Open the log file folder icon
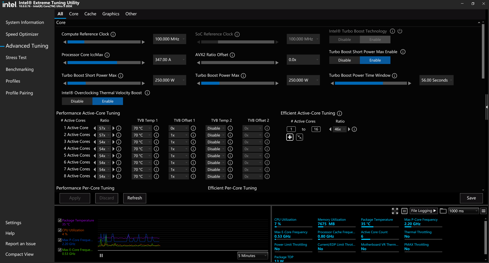The image size is (489, 263). pyautogui.click(x=443, y=211)
